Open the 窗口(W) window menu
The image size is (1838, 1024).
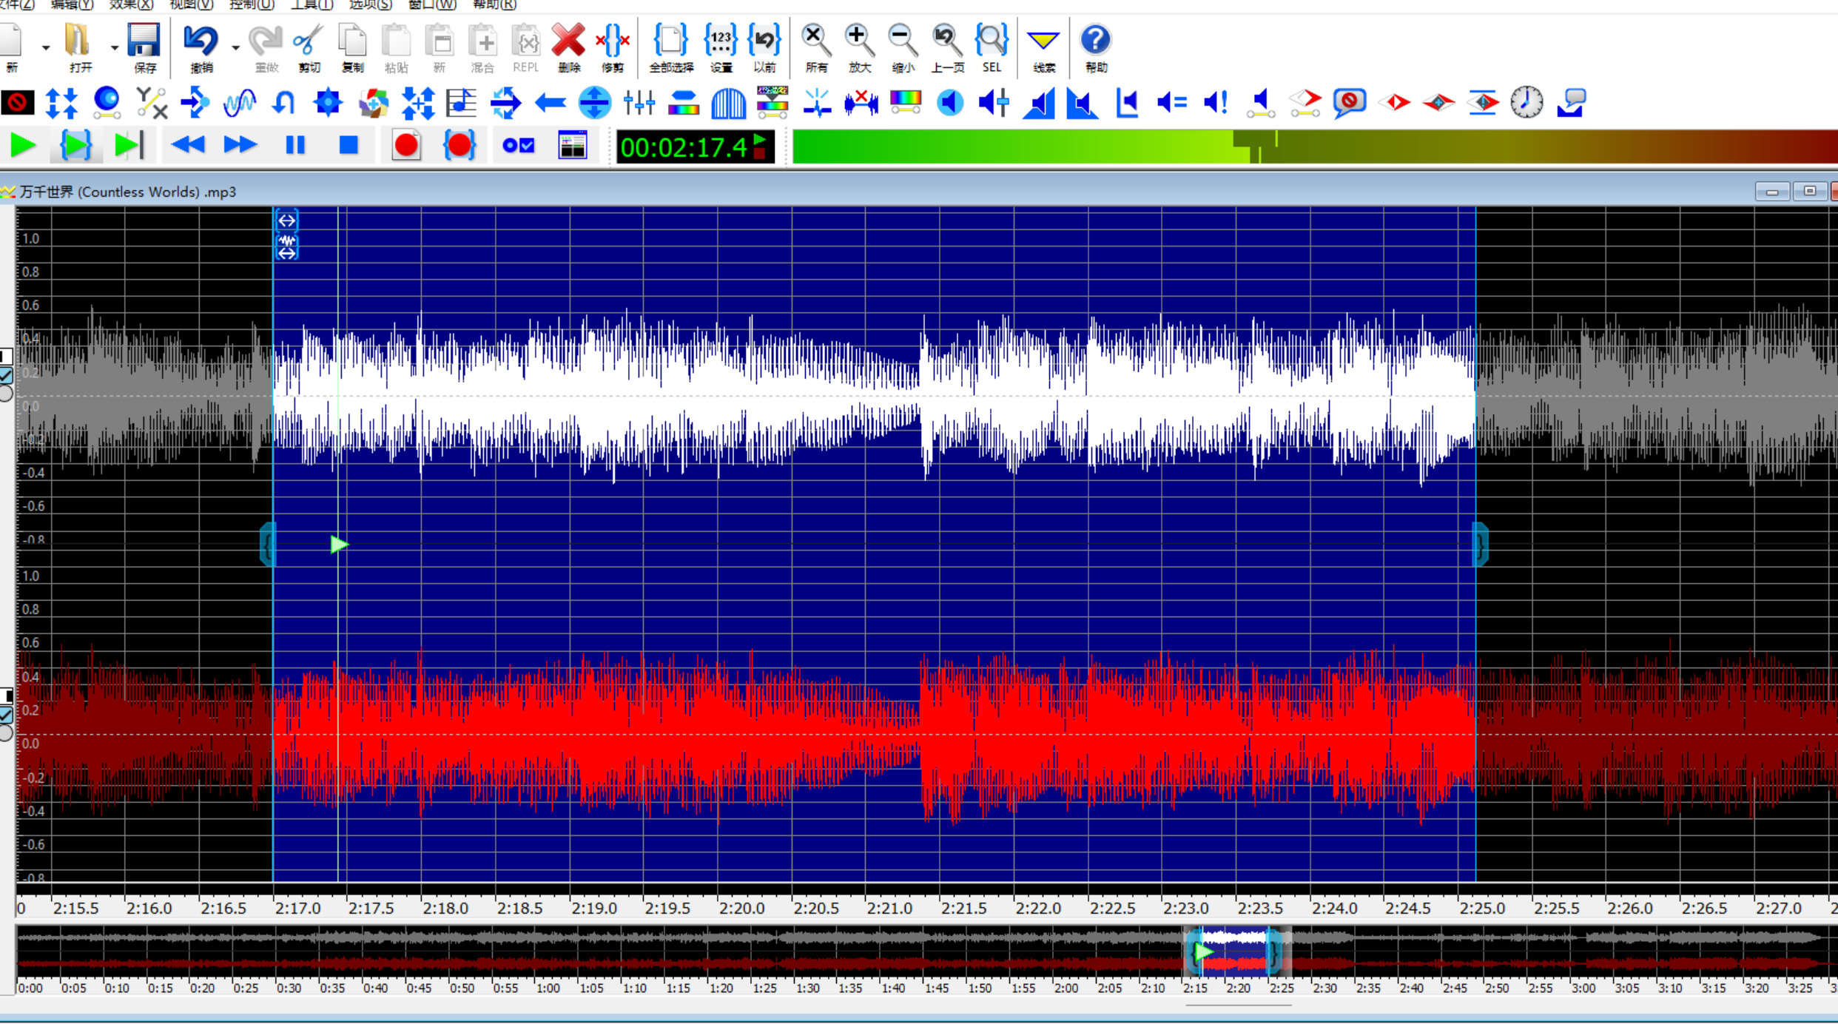pyautogui.click(x=432, y=5)
